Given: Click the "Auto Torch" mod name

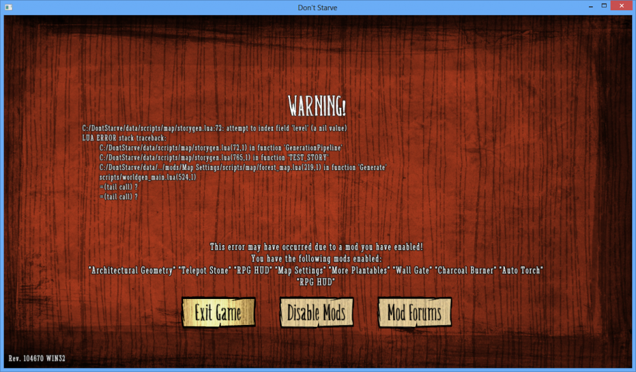Looking at the screenshot, I should pos(522,270).
